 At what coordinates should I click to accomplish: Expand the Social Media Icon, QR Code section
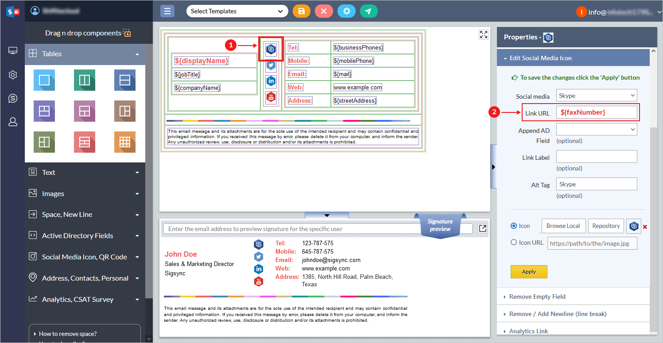[x=84, y=257]
